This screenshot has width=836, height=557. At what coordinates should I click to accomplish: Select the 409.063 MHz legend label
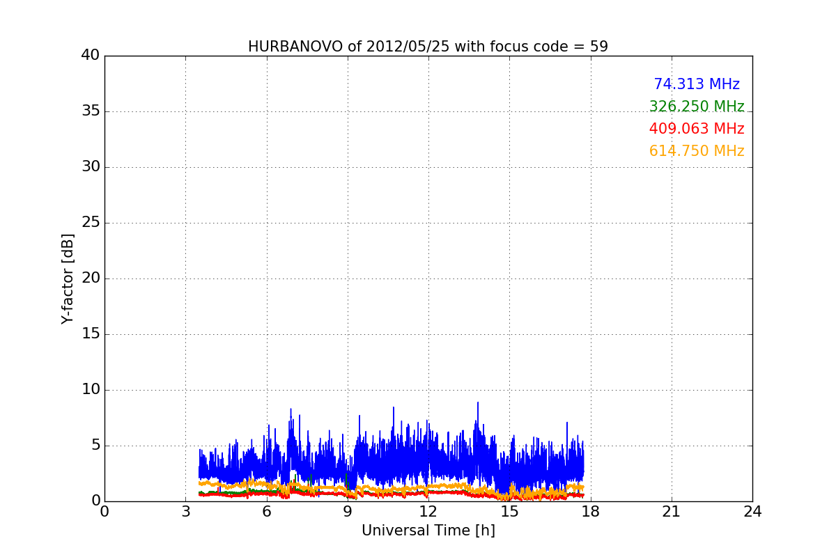pos(697,129)
